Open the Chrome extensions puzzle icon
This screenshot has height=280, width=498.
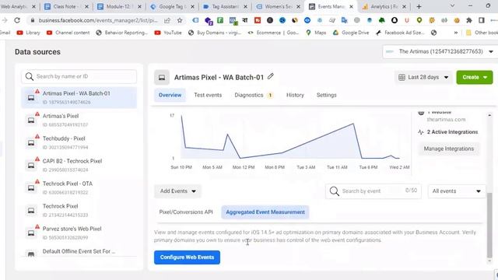point(469,20)
